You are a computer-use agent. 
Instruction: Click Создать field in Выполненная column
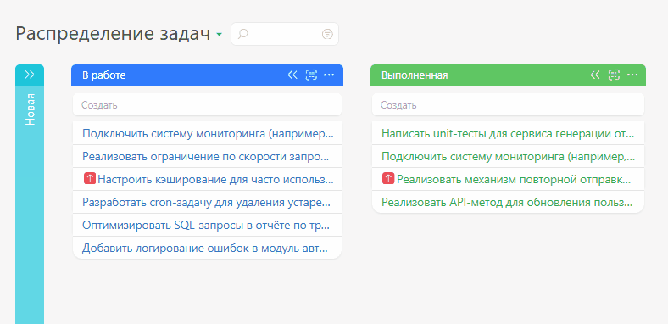pyautogui.click(x=508, y=105)
